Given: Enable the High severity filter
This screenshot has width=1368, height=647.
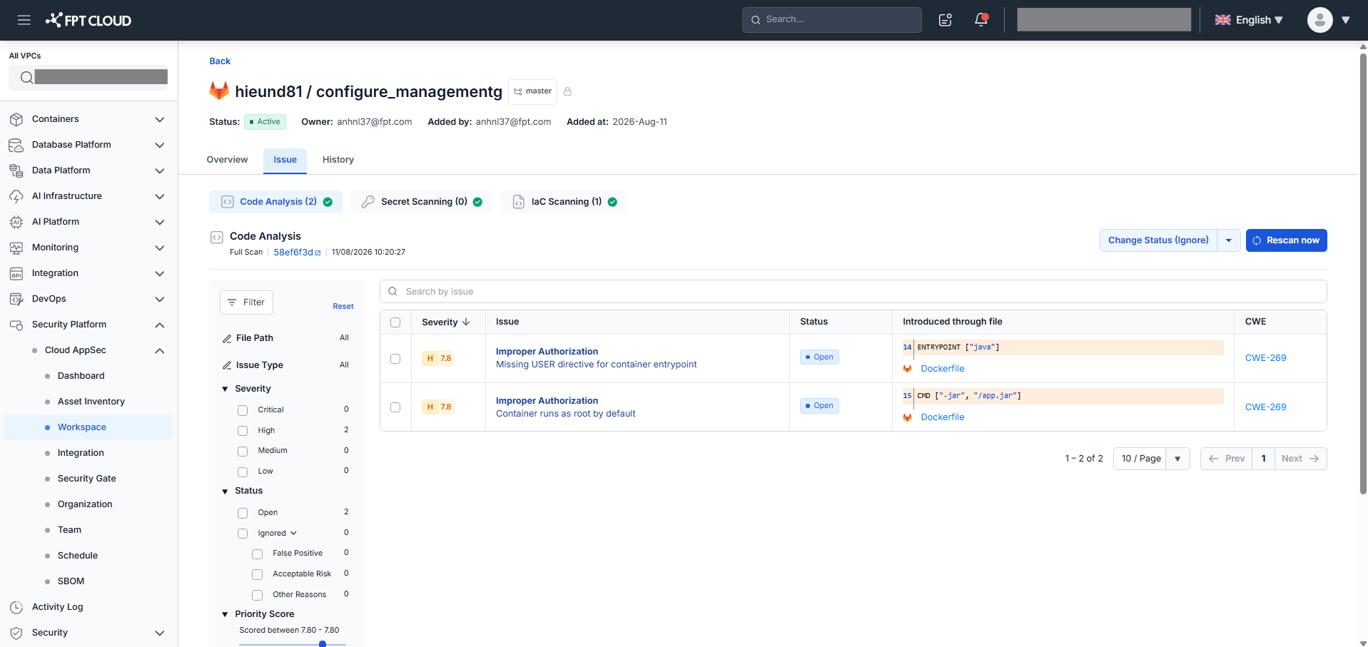Looking at the screenshot, I should pyautogui.click(x=243, y=431).
